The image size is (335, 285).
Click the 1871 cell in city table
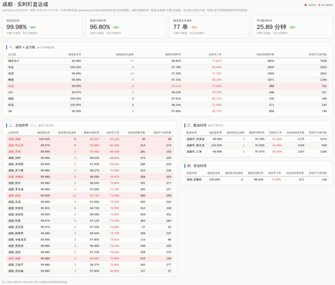click(271, 80)
